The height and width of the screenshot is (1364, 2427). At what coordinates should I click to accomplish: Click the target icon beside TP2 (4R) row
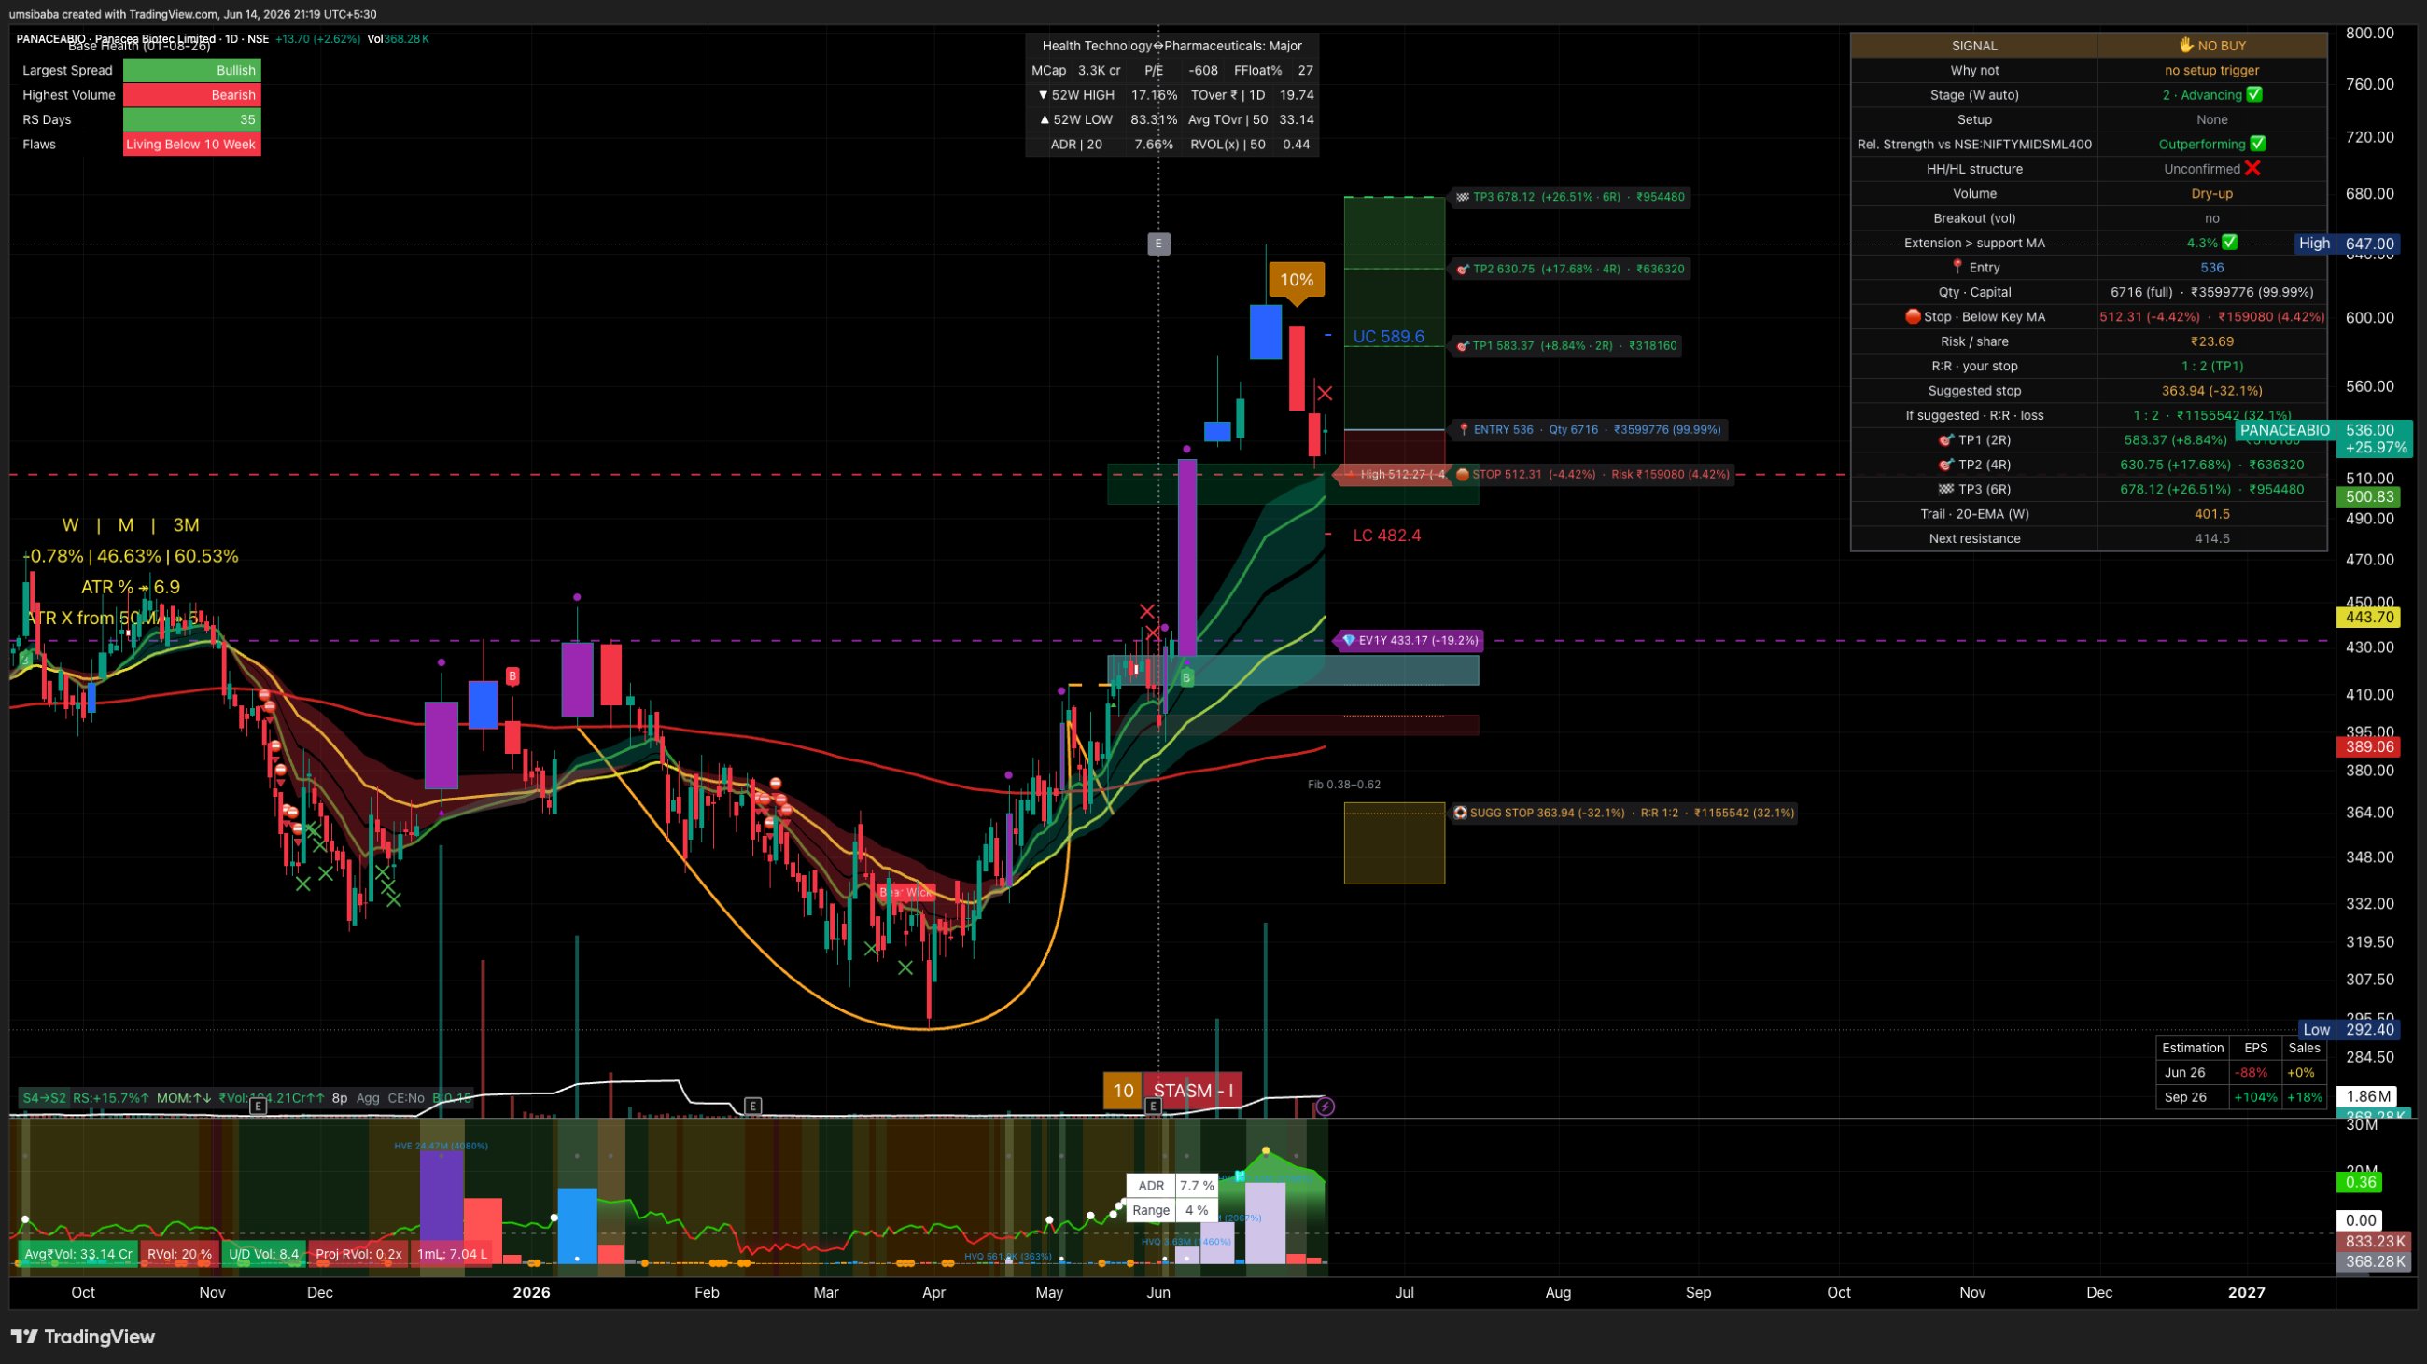click(x=1946, y=464)
